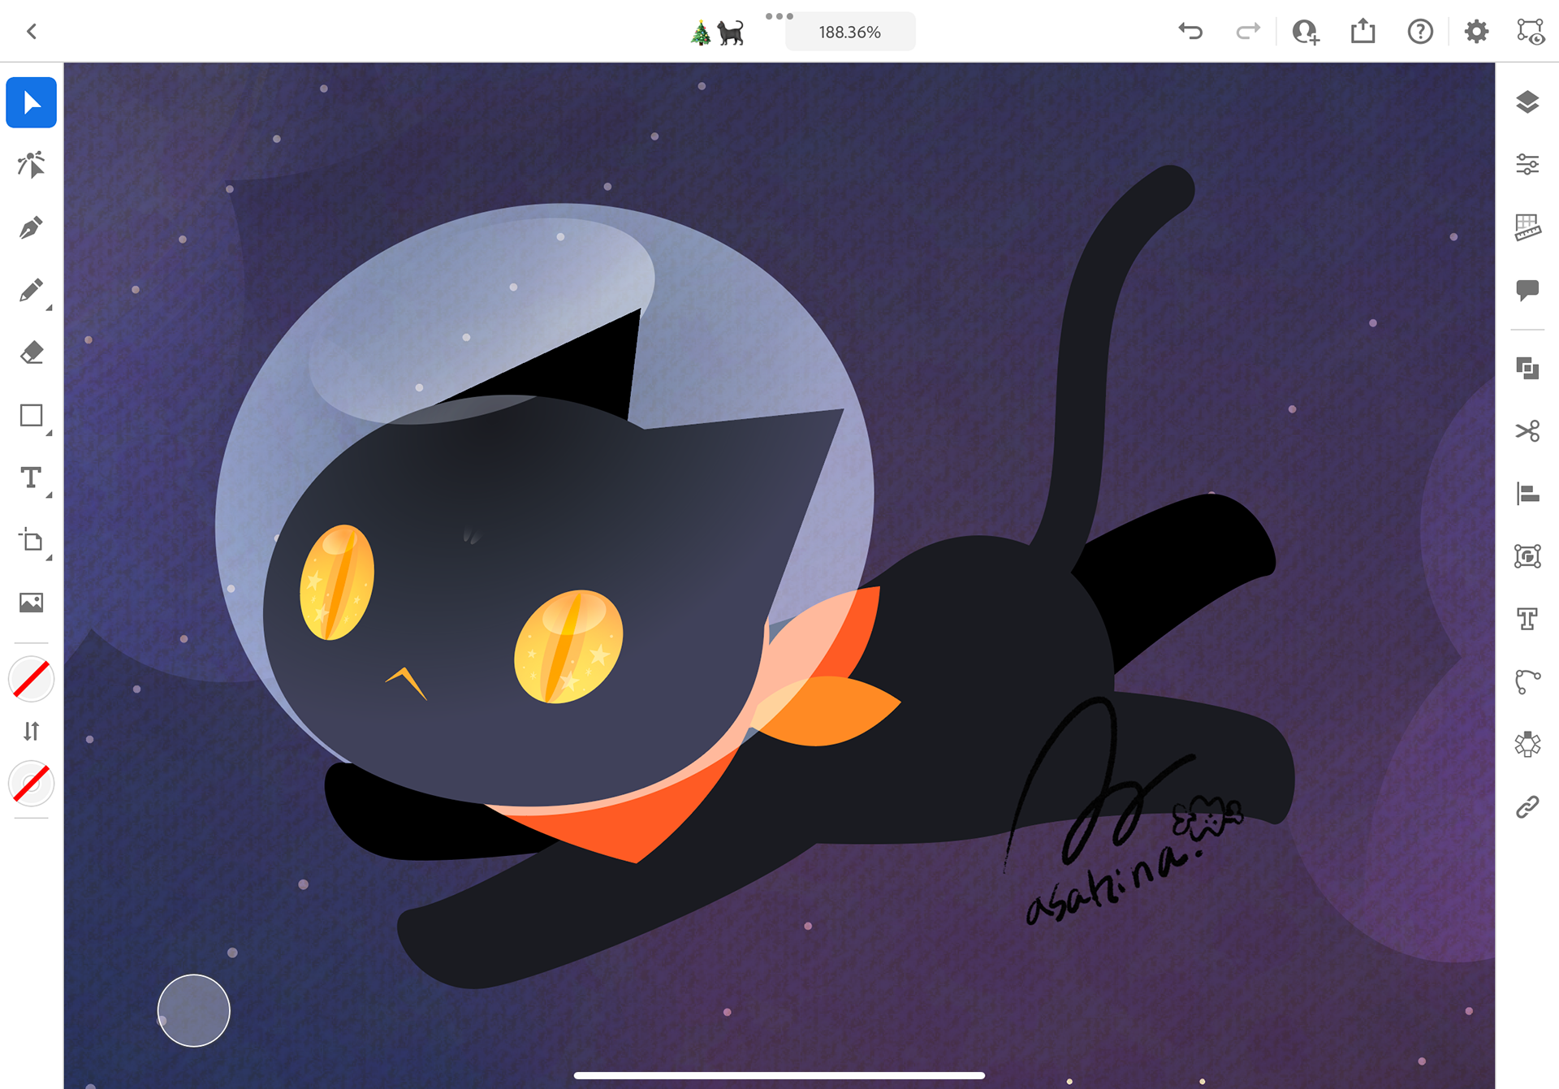This screenshot has height=1089, width=1559.
Task: Select the Pen tool
Action: (x=31, y=228)
